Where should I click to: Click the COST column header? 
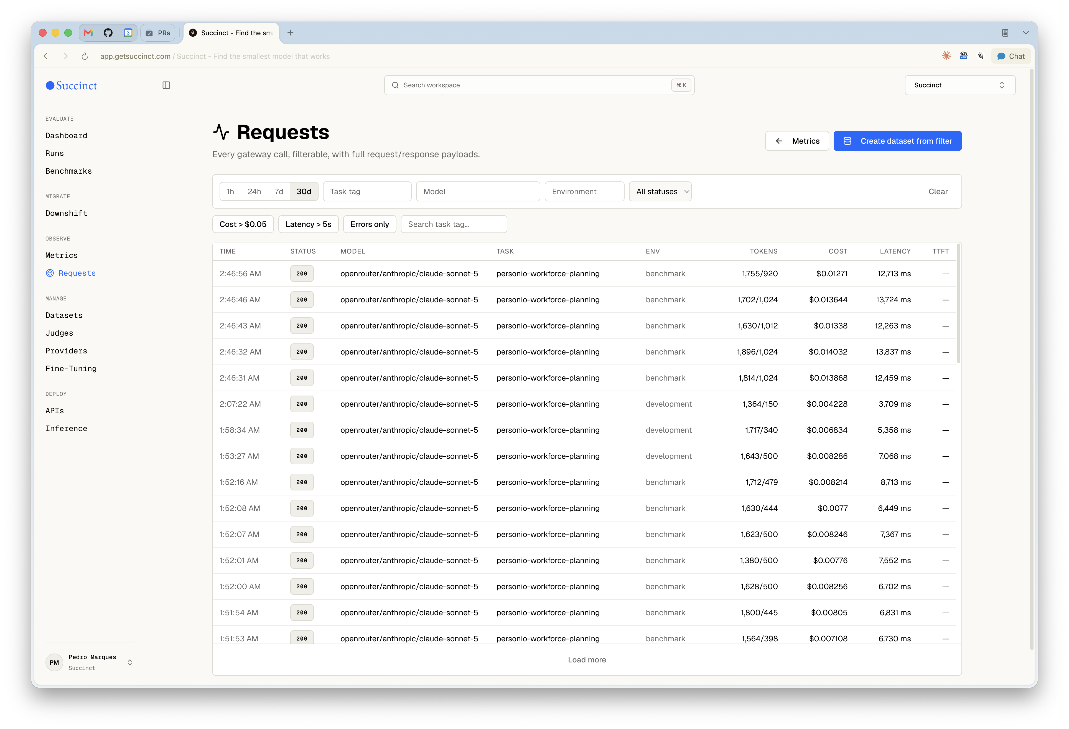[x=838, y=251]
